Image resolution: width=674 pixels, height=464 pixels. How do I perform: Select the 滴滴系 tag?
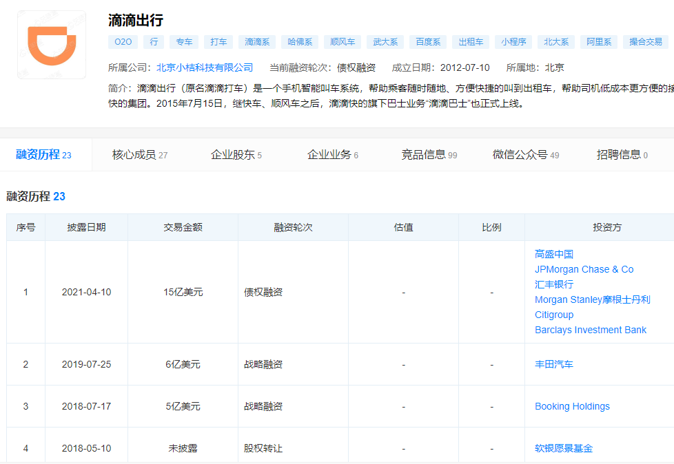[x=257, y=42]
